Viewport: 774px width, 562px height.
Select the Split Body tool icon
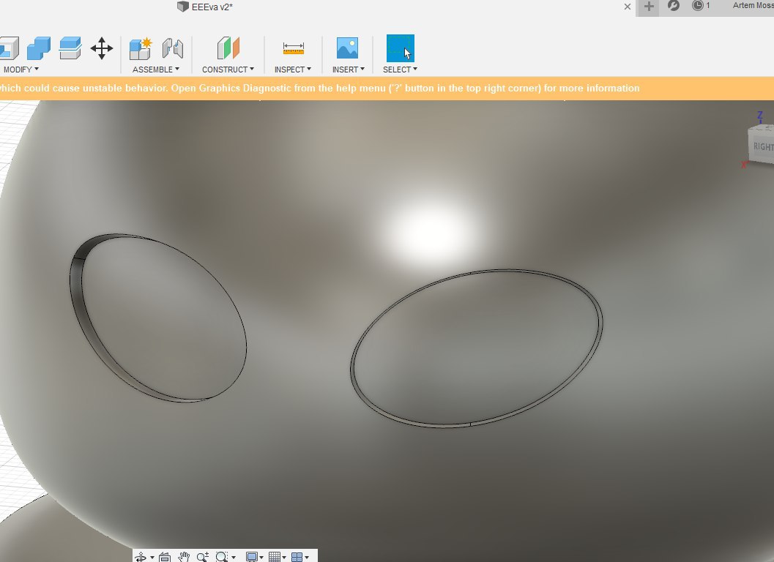tap(70, 48)
